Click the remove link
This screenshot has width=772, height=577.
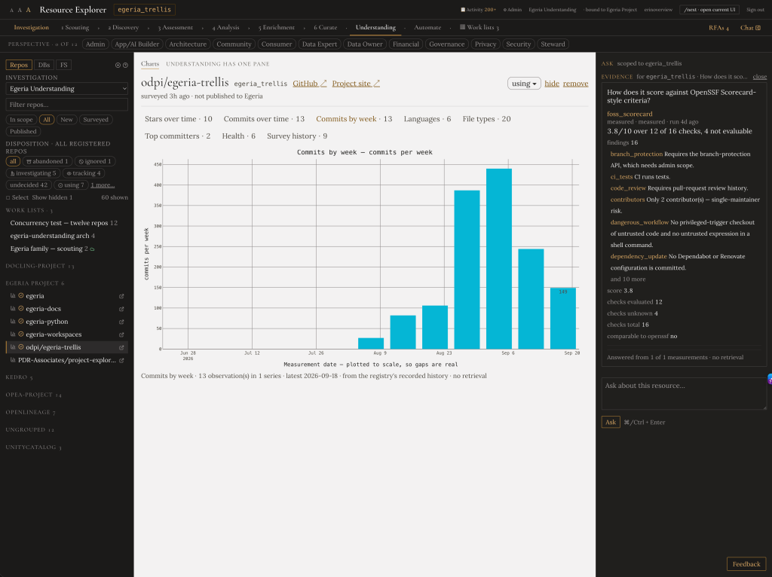pos(575,84)
